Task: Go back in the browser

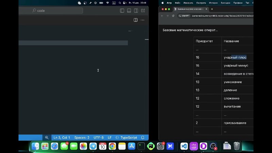Action: coord(162,16)
